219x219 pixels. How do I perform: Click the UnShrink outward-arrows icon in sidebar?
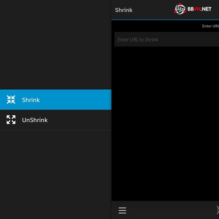pos(11,120)
